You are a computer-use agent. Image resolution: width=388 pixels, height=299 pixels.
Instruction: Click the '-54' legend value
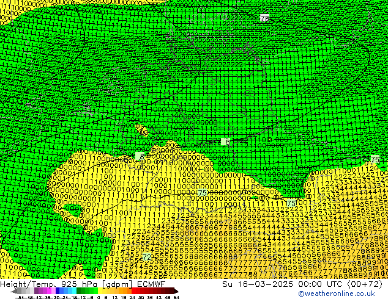coord(20,297)
